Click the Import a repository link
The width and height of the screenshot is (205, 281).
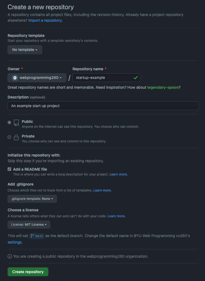click(x=45, y=20)
